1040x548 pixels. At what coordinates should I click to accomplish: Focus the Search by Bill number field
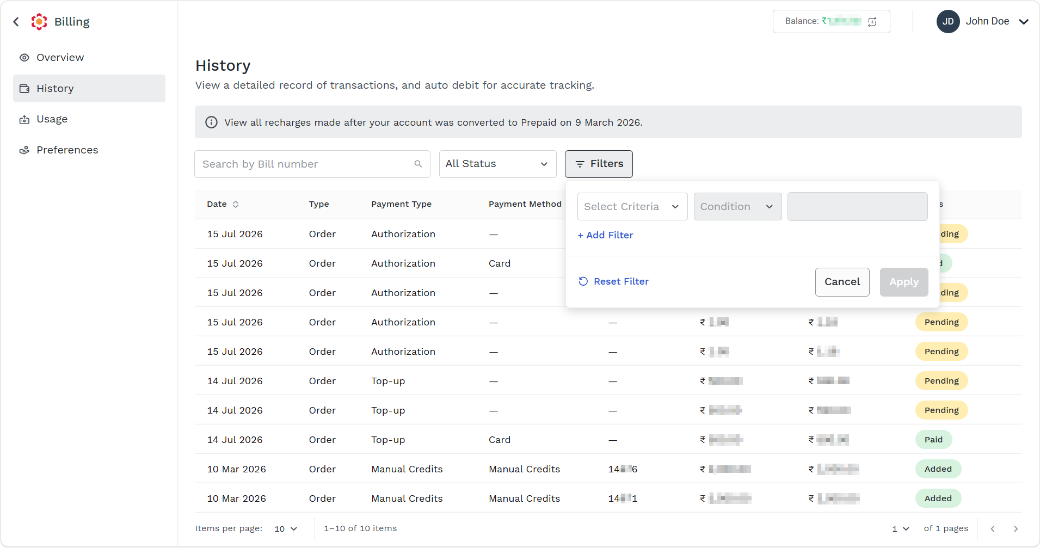tap(312, 164)
